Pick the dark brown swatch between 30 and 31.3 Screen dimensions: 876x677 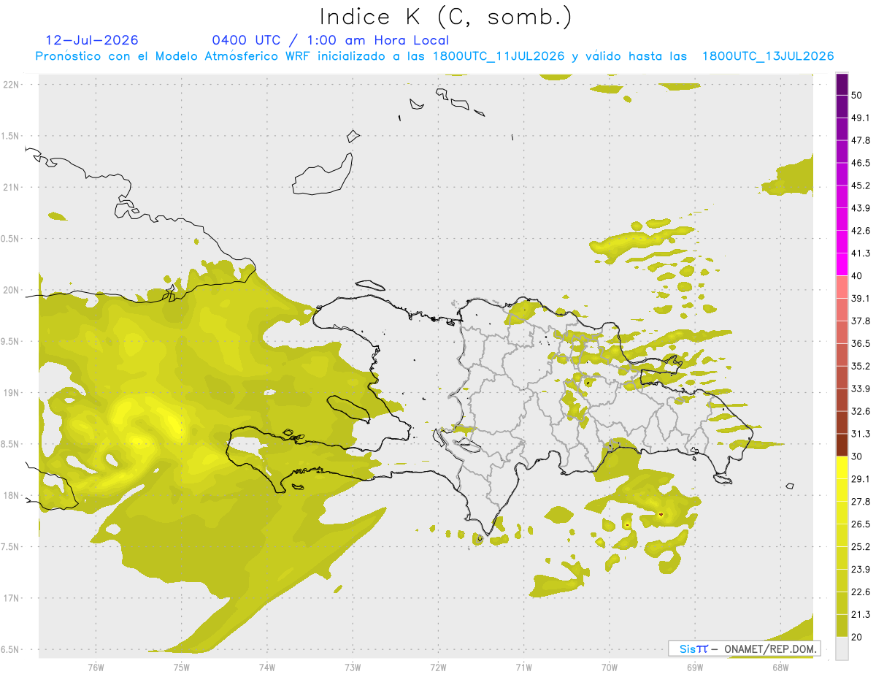click(842, 445)
